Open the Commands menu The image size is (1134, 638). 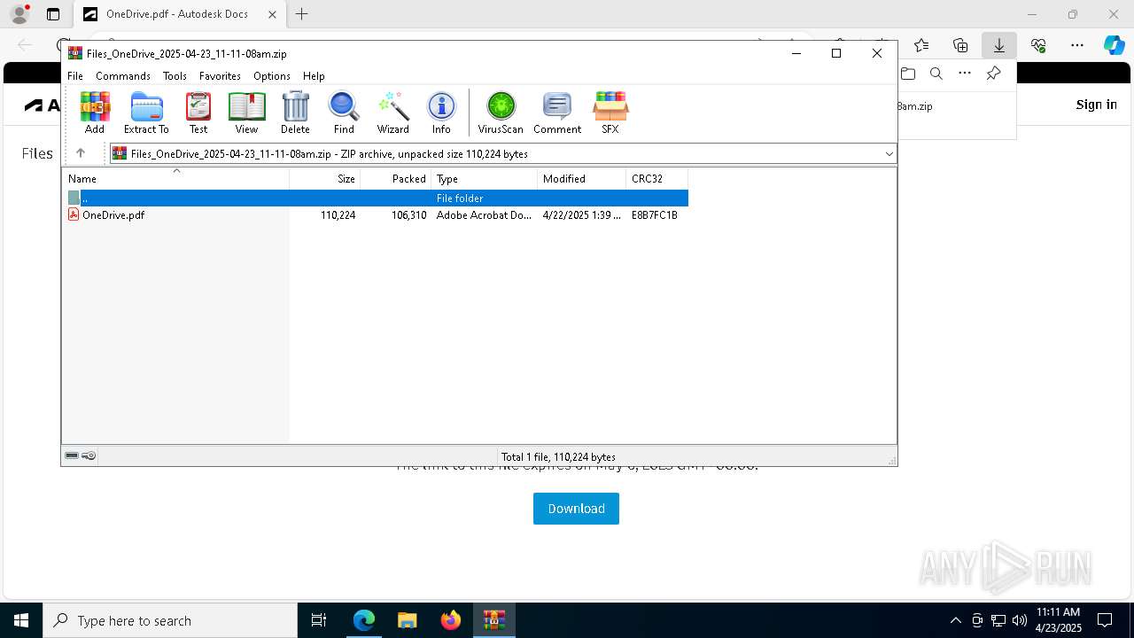click(123, 76)
